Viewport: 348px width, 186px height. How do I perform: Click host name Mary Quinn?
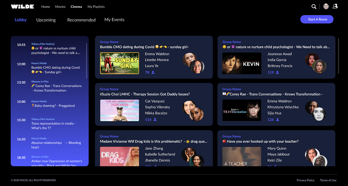[277, 148]
